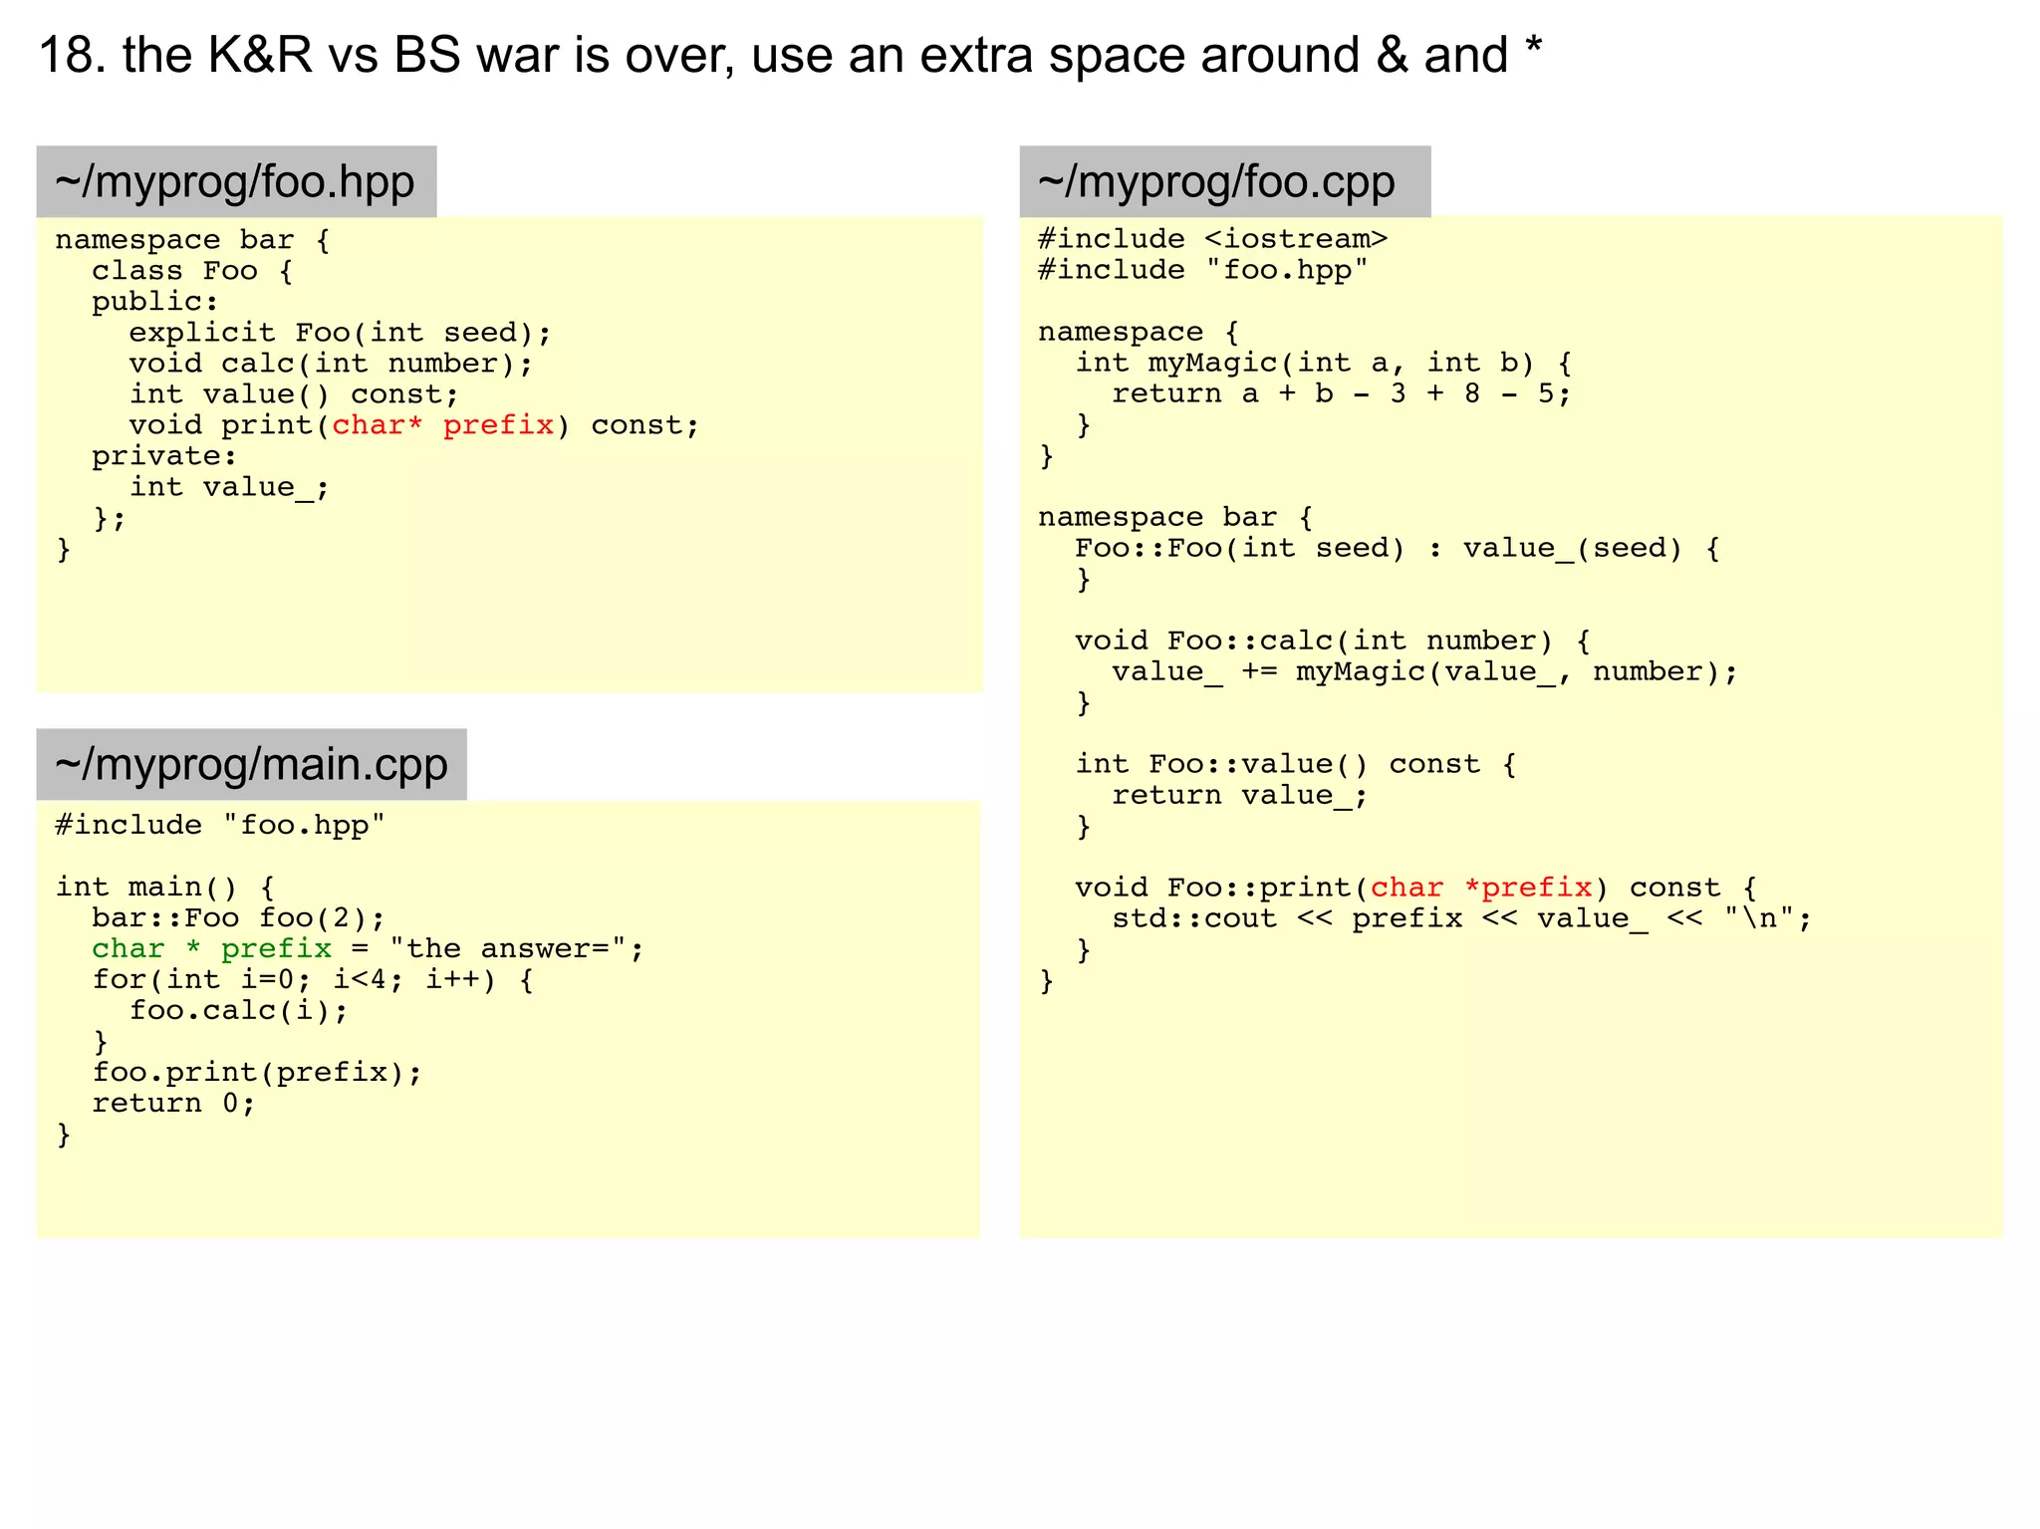The height and width of the screenshot is (1529, 2040).
Task: Click 'void Foo::calc(int number) {' line
Action: [x=1333, y=640]
